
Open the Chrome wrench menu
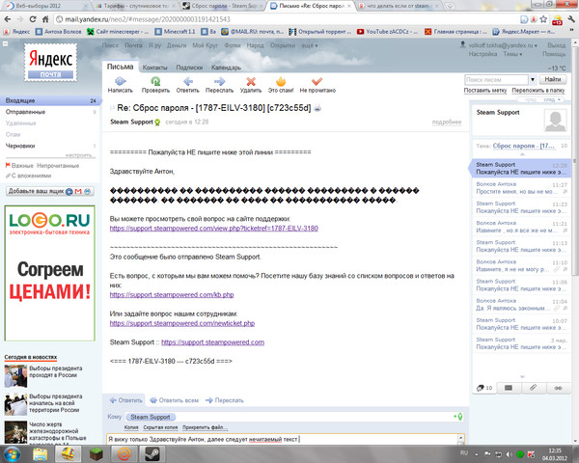(x=571, y=19)
